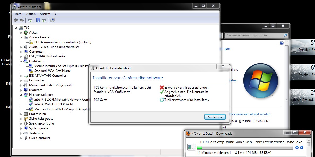The image size is (315, 157).
Task: Click the Systemsteuerung window vertical scrollbar up arrow
Action: click(x=287, y=43)
